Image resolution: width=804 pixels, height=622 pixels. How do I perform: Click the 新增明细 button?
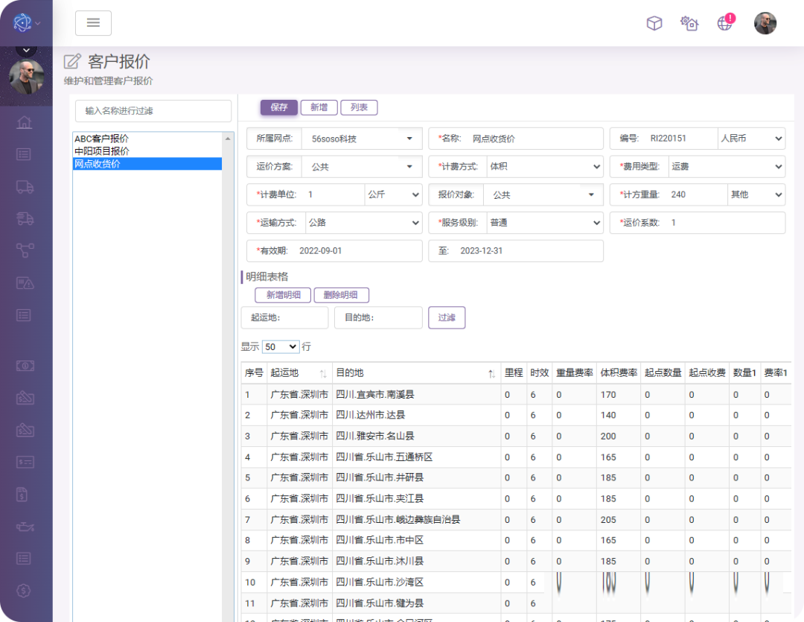point(283,295)
